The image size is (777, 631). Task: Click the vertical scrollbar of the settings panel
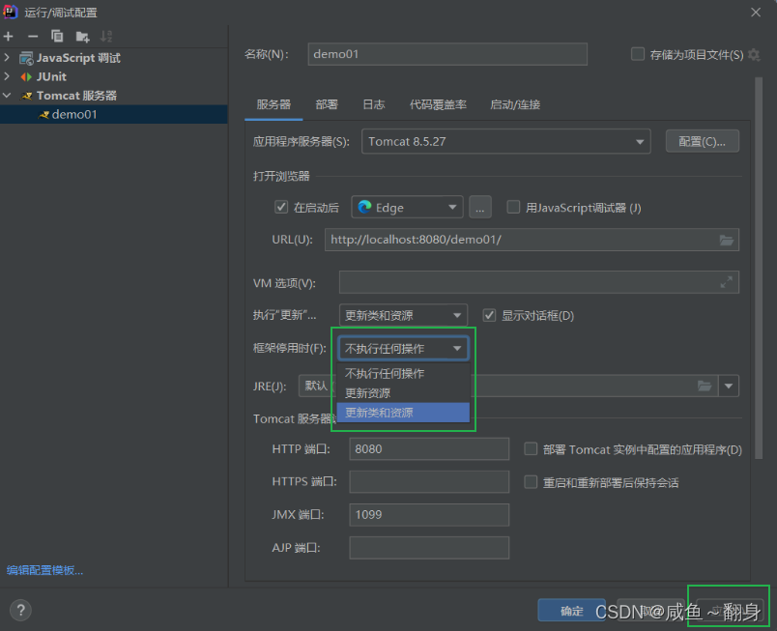pos(759,268)
